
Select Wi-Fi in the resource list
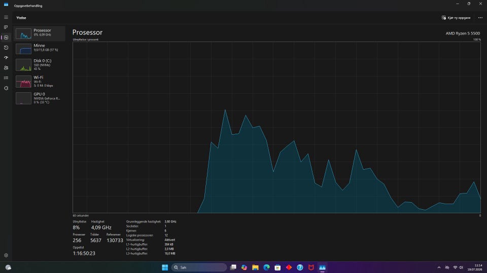pyautogui.click(x=40, y=81)
